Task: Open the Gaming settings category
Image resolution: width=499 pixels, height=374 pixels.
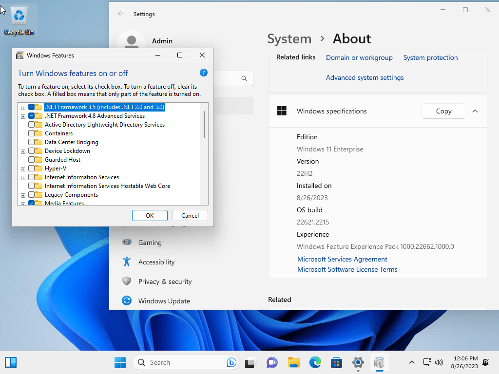Action: coord(150,243)
